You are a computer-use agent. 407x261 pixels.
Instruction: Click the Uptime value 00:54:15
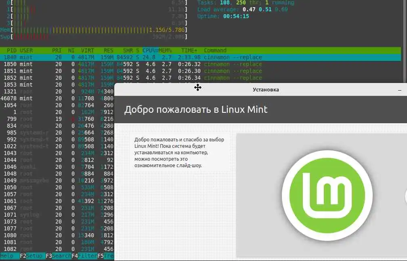tap(236, 16)
